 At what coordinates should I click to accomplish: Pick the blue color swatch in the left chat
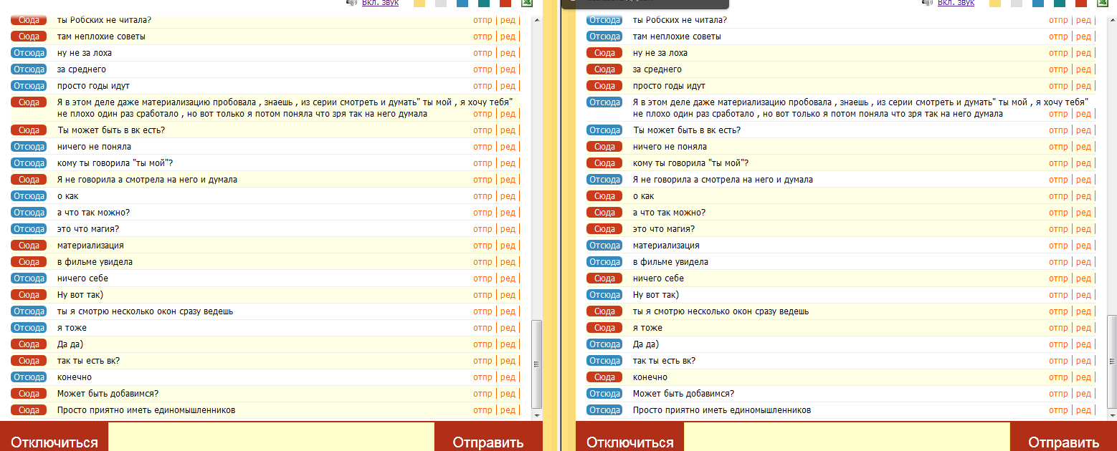[x=462, y=3]
